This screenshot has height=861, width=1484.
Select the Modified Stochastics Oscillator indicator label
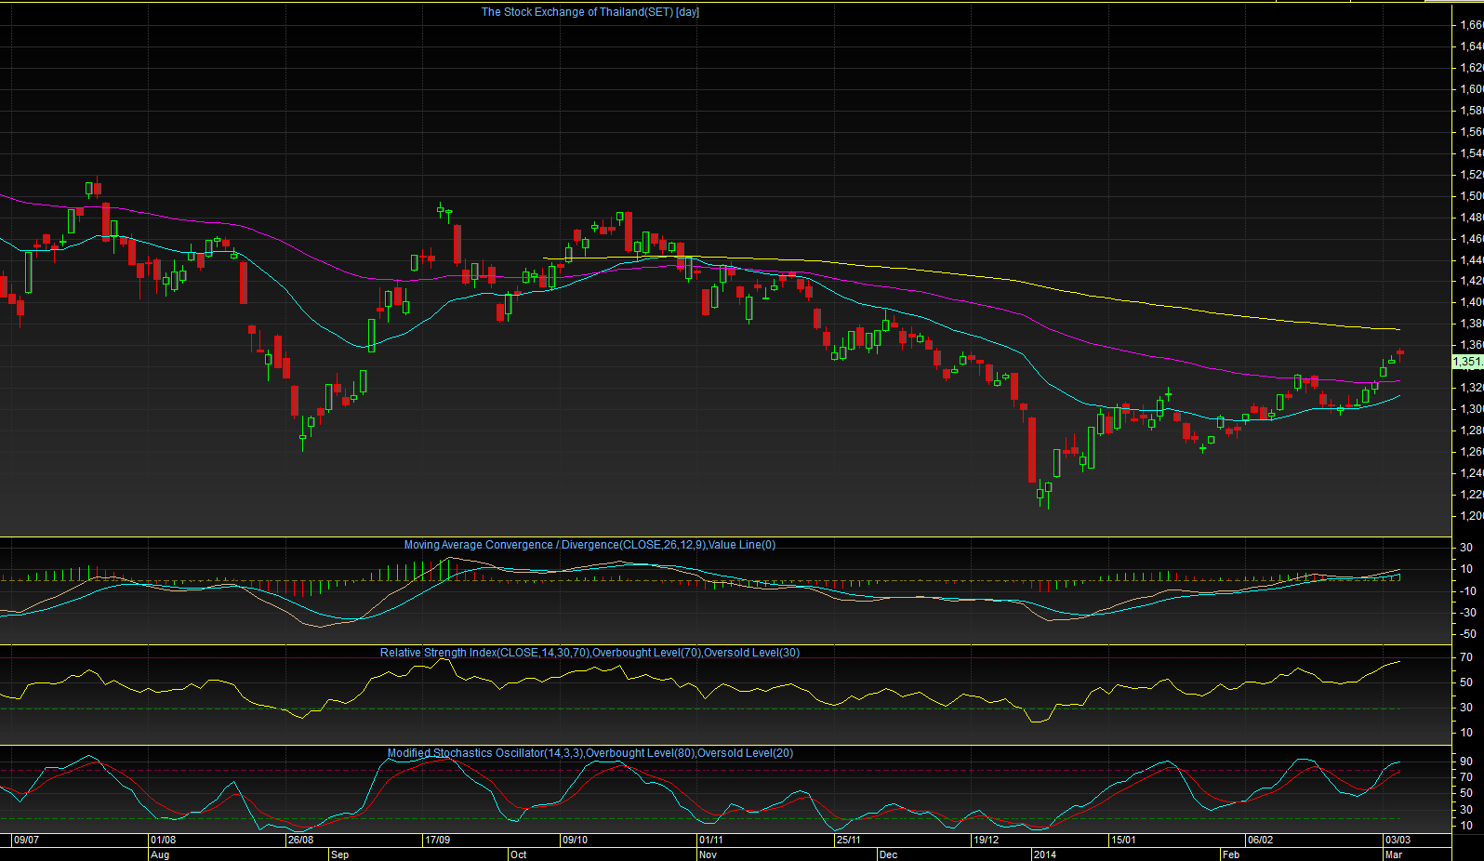[x=590, y=753]
